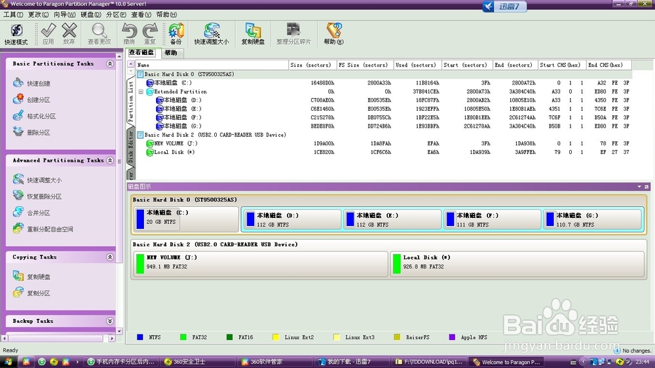The width and height of the screenshot is (655, 368).
Task: Redo operation with 重复
Action: click(x=150, y=34)
